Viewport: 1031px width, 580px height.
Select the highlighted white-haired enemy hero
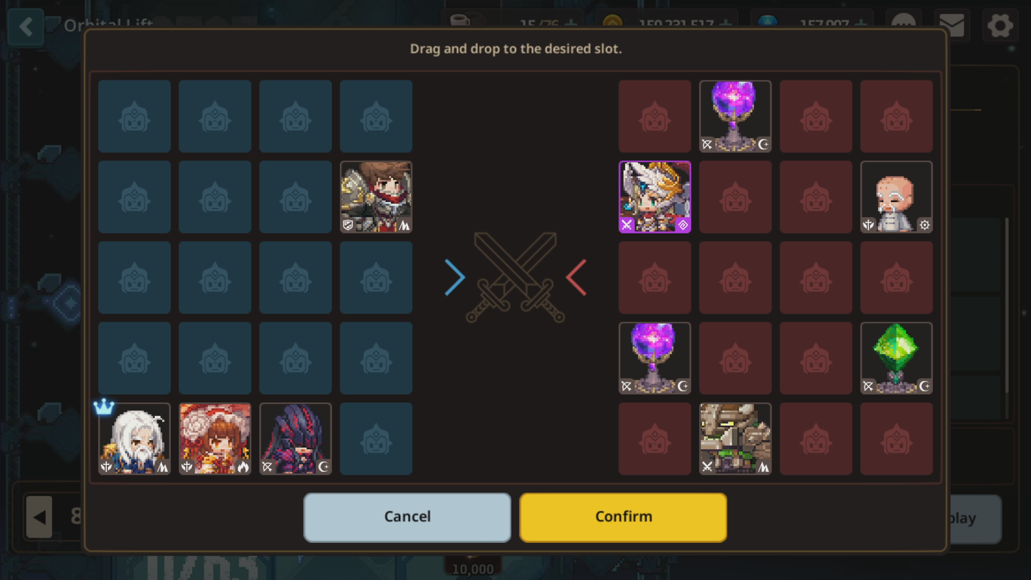point(655,197)
